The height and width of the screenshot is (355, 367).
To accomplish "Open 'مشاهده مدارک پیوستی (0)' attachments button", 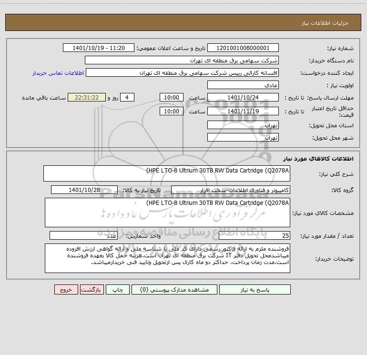I will tap(174, 289).
